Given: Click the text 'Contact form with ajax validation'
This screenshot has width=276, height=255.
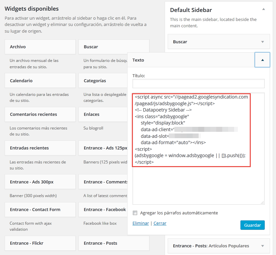Looking at the screenshot, I should tap(31, 226).
